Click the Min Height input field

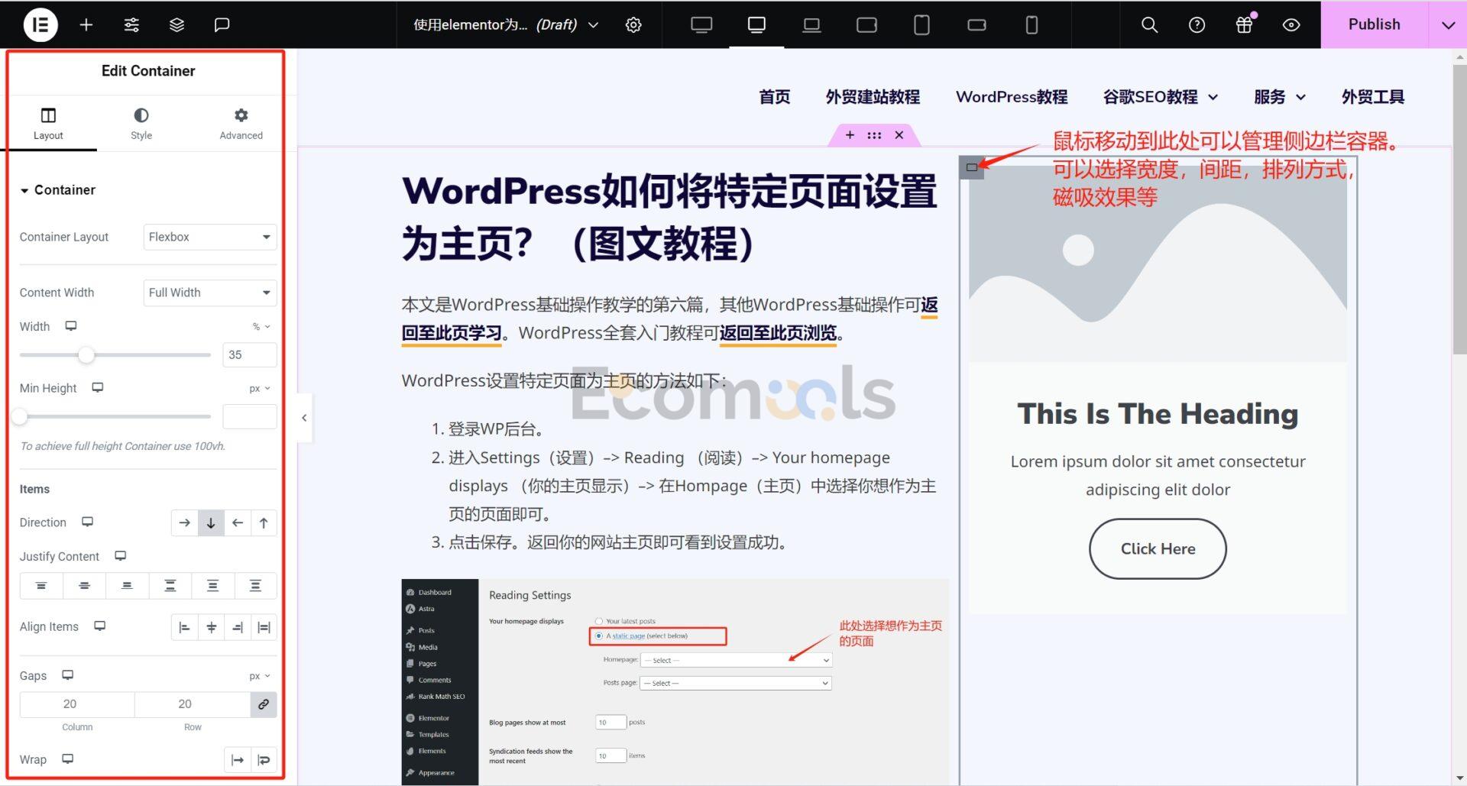click(x=250, y=416)
